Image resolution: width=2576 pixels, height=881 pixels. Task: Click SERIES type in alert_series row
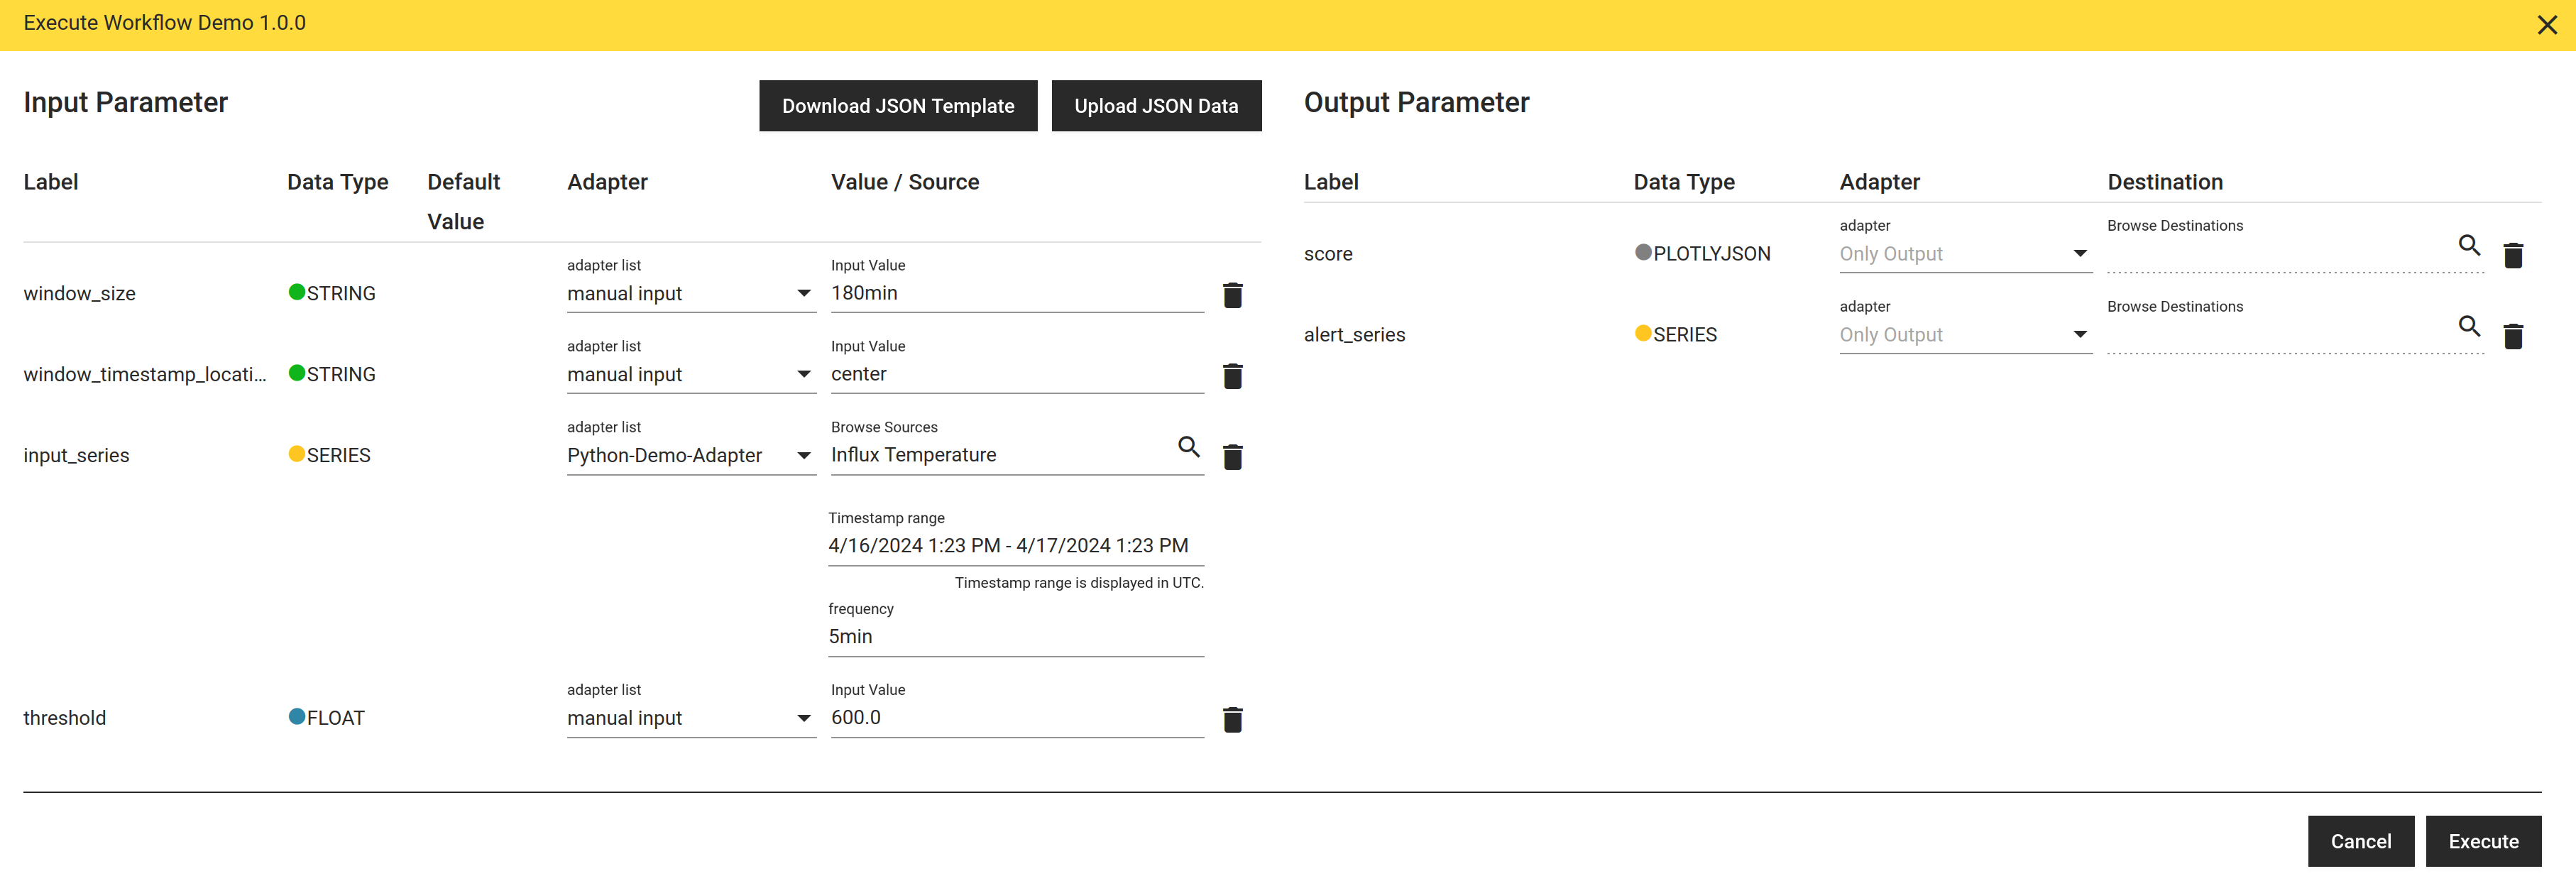(1685, 336)
